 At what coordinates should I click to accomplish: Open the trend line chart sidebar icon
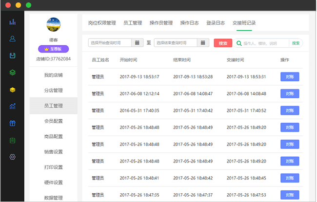13,106
